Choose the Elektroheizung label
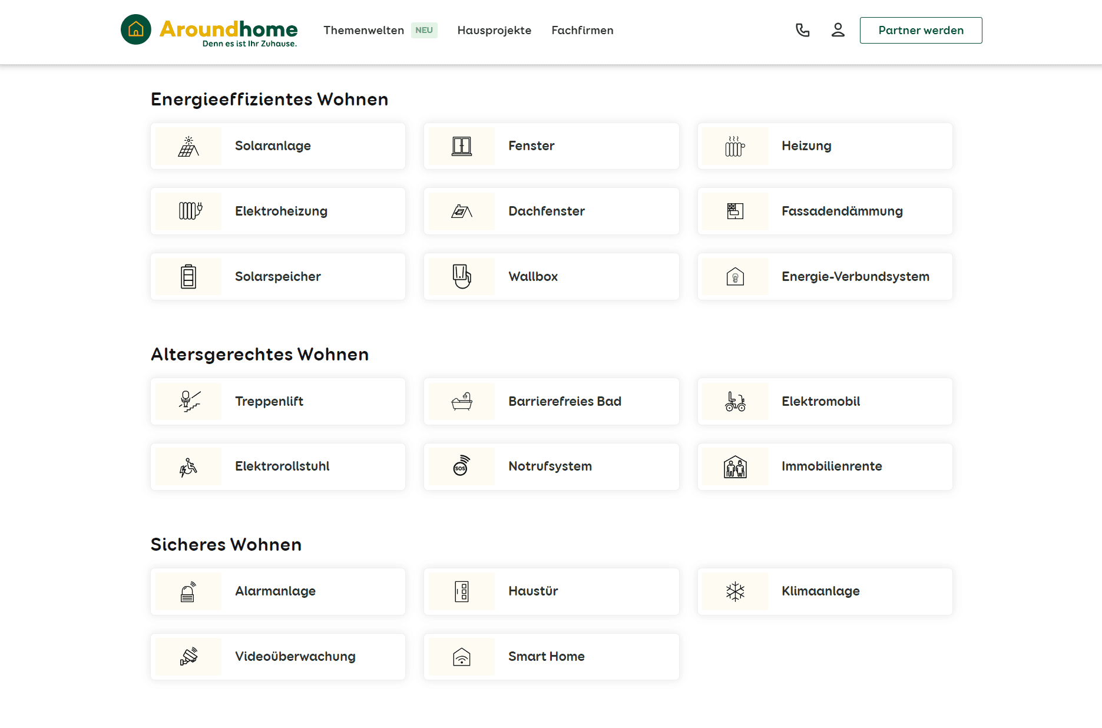The height and width of the screenshot is (728, 1102). (281, 211)
